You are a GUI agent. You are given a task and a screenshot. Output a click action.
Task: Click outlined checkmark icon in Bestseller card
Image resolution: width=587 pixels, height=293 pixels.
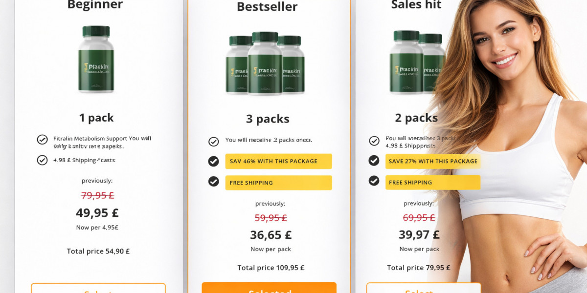coord(214,142)
